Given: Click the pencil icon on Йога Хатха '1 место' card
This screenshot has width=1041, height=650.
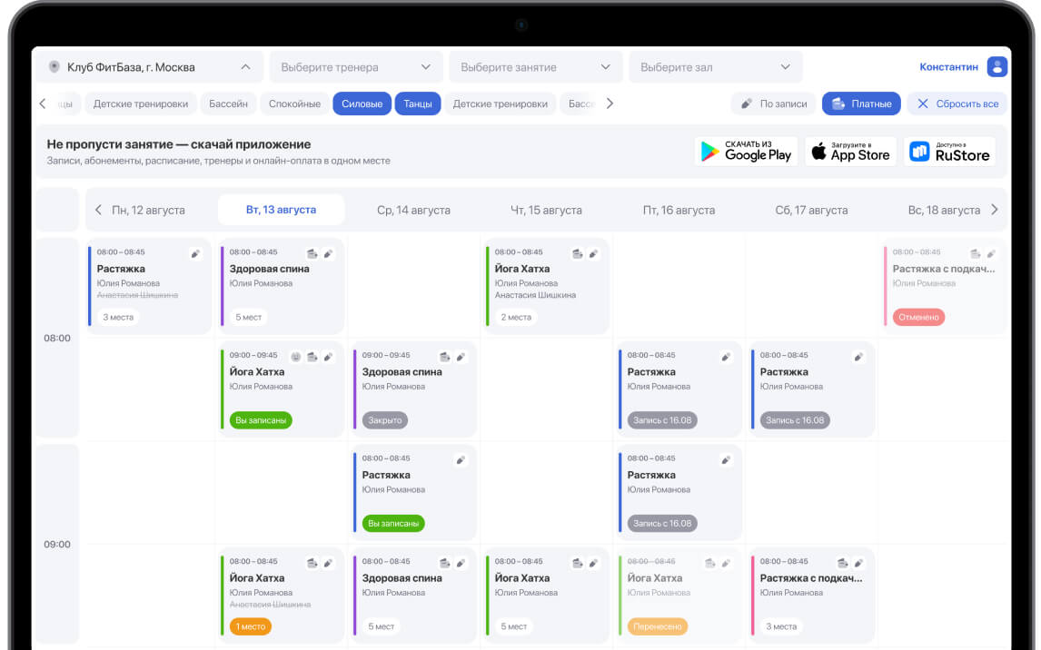Looking at the screenshot, I should tap(328, 563).
